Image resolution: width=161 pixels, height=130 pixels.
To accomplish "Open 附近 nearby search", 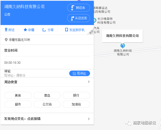I will 10,30.
